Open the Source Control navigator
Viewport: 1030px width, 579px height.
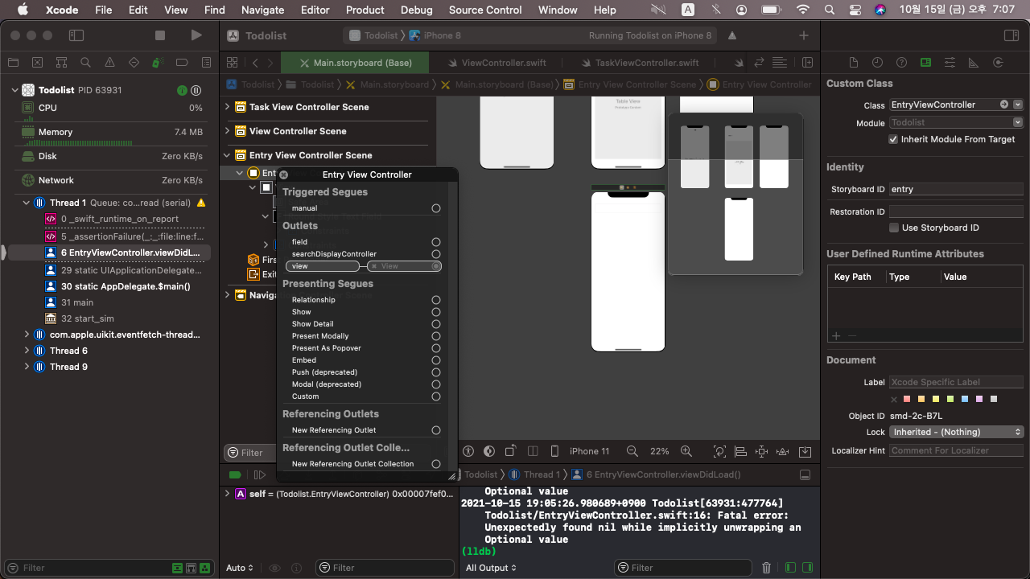tap(37, 63)
